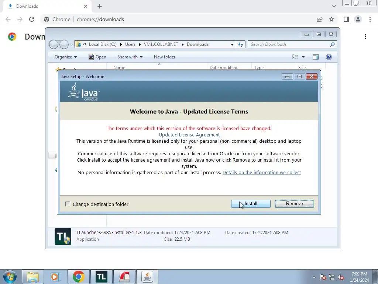Image resolution: width=378 pixels, height=284 pixels.
Task: Open a new Chrome tab
Action: 100,6
